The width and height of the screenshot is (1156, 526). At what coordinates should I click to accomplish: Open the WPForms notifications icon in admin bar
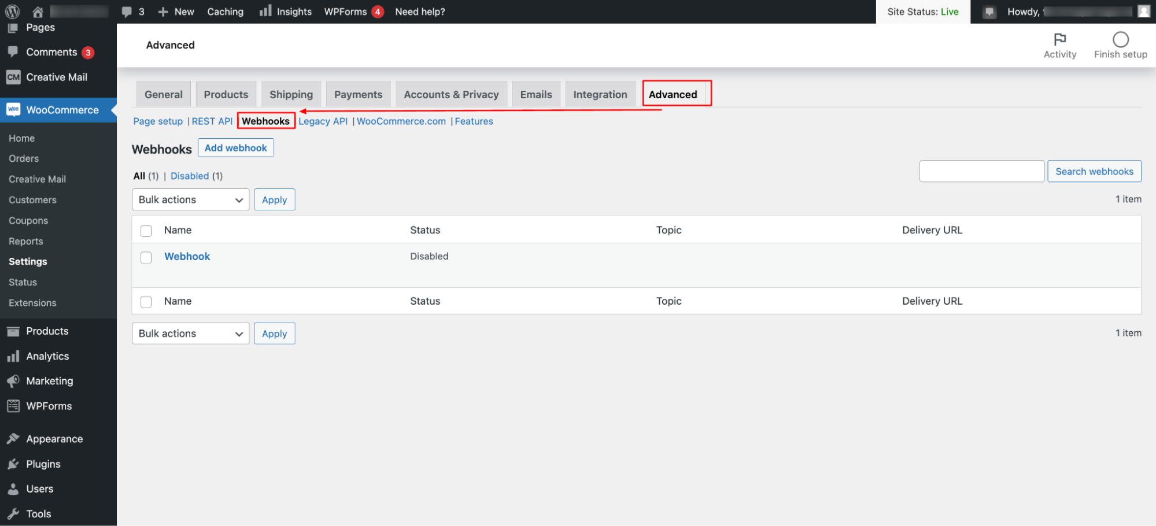[x=379, y=11]
